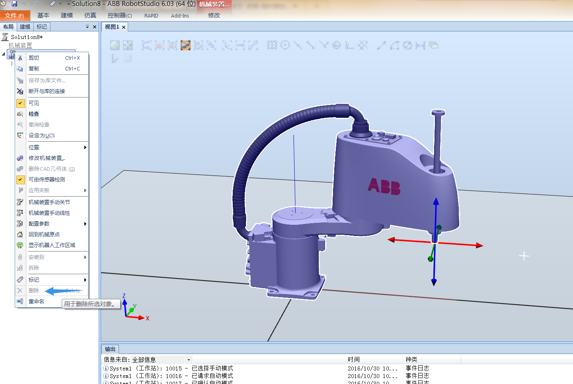
Task: Switch to the 建模 panel tab in sidebar
Action: click(25, 27)
